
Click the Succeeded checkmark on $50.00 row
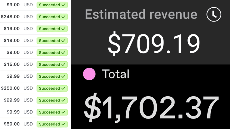pos(64,124)
